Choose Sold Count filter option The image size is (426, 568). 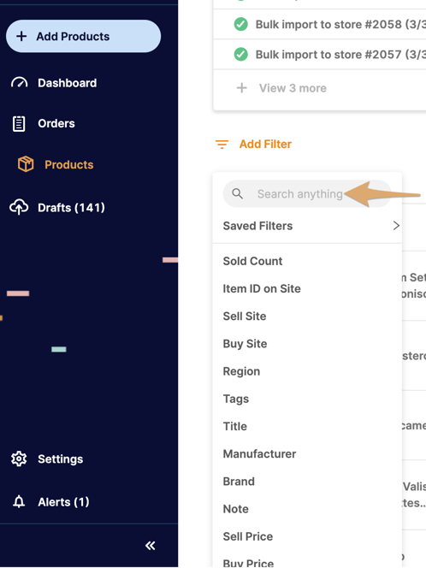coord(253,261)
